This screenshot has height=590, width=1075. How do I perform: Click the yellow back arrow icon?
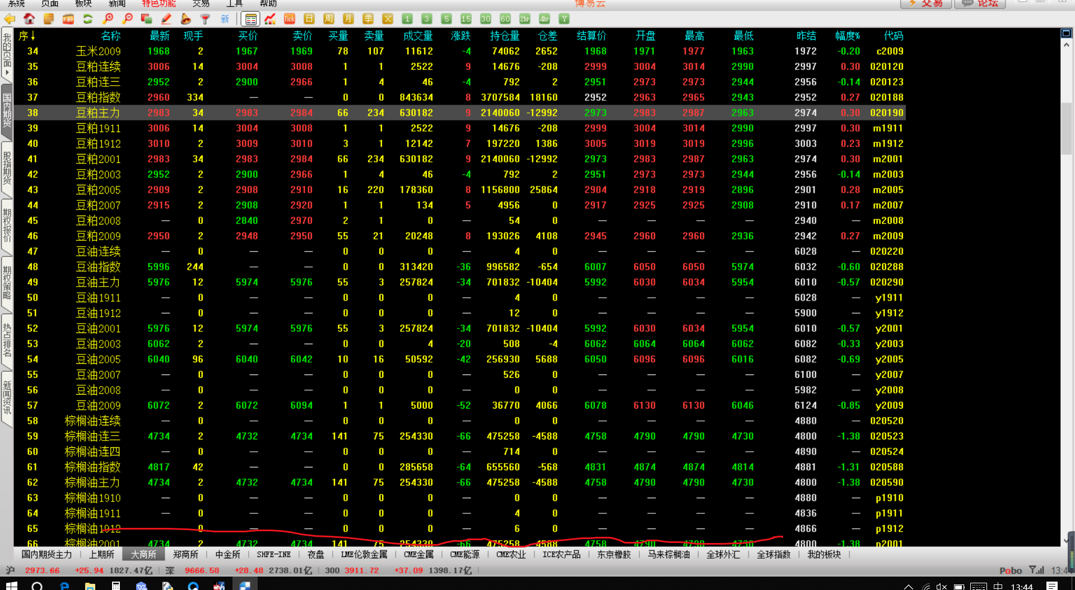(10, 19)
